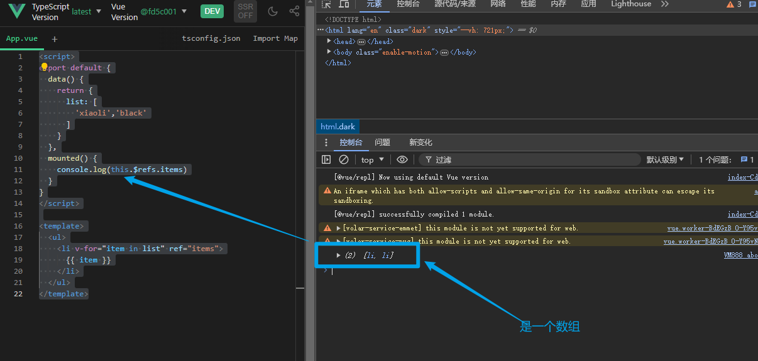Open the vue.worker source link on the emmet warning
The height and width of the screenshot is (361, 758).
(x=712, y=229)
